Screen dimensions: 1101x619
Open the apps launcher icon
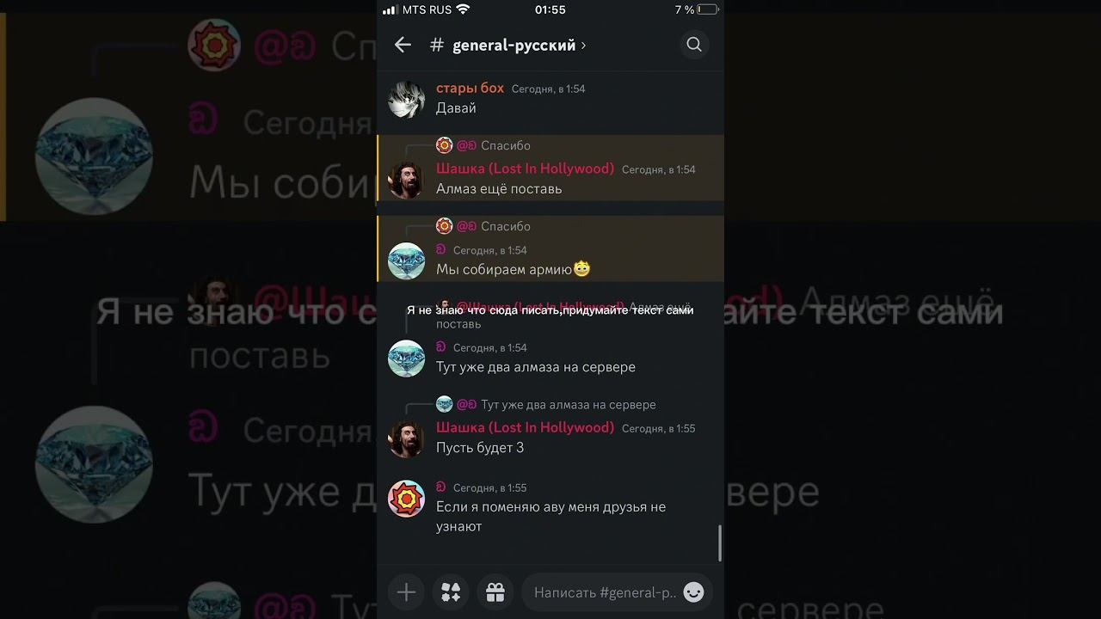tap(451, 592)
